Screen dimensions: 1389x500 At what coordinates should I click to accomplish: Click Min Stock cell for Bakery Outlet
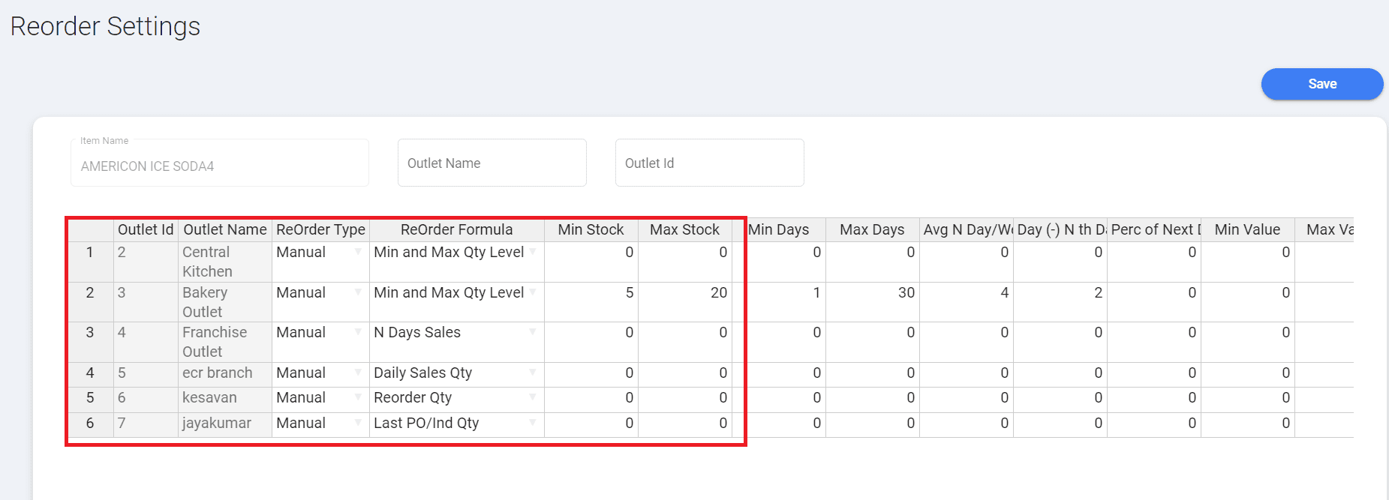591,293
